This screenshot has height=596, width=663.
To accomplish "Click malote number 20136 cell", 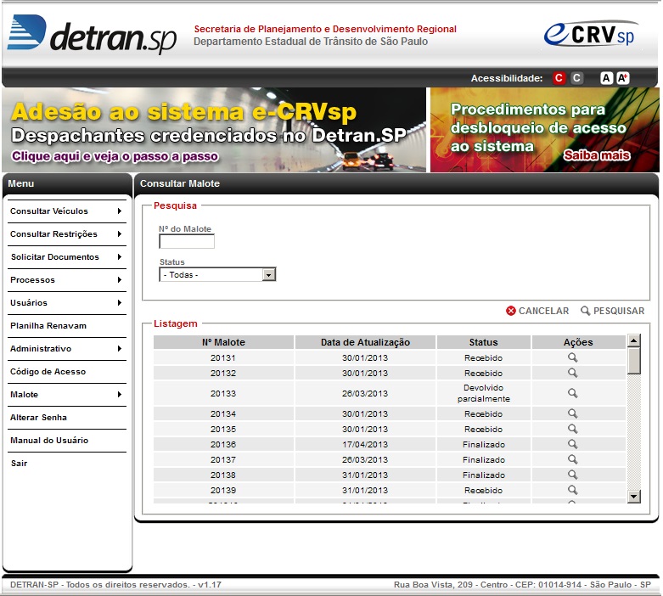I will tap(223, 444).
